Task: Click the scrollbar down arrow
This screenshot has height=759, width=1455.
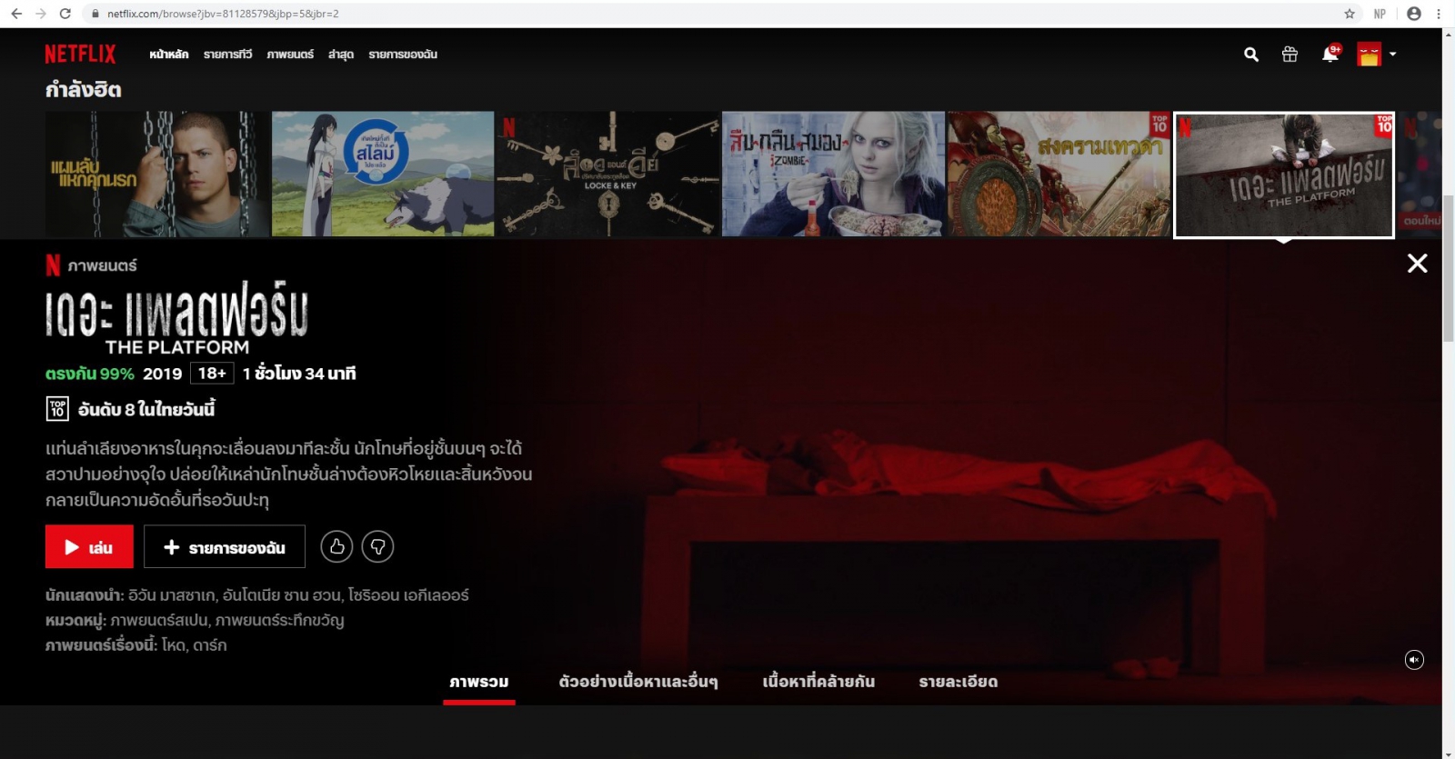Action: tap(1449, 753)
